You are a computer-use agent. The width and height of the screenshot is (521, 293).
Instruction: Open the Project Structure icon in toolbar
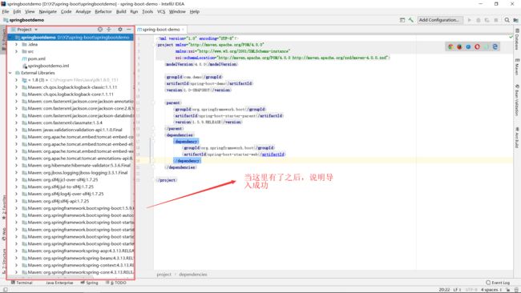tap(515, 20)
